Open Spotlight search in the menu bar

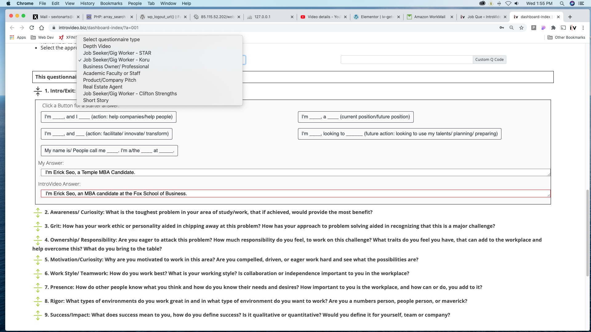(x=562, y=3)
